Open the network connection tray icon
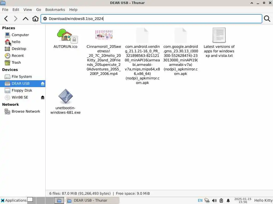 click(x=207, y=201)
